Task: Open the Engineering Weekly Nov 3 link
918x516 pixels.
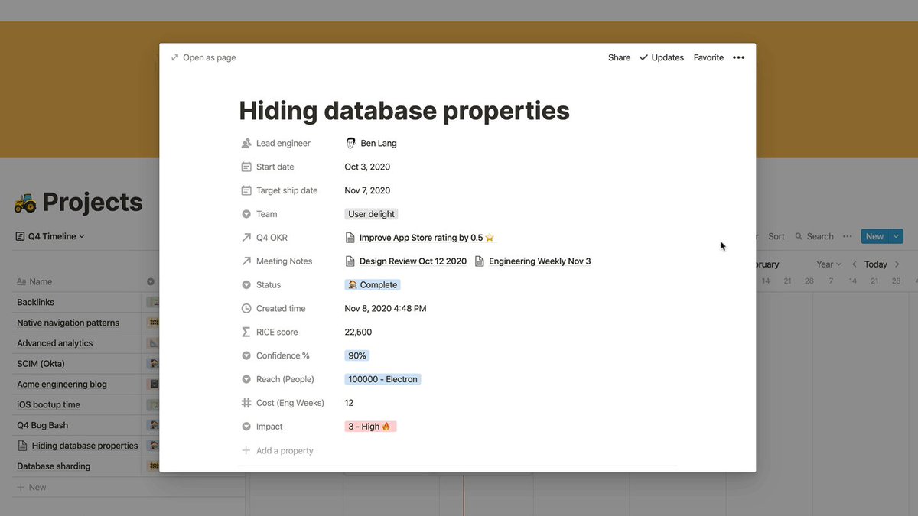Action: tap(533, 261)
